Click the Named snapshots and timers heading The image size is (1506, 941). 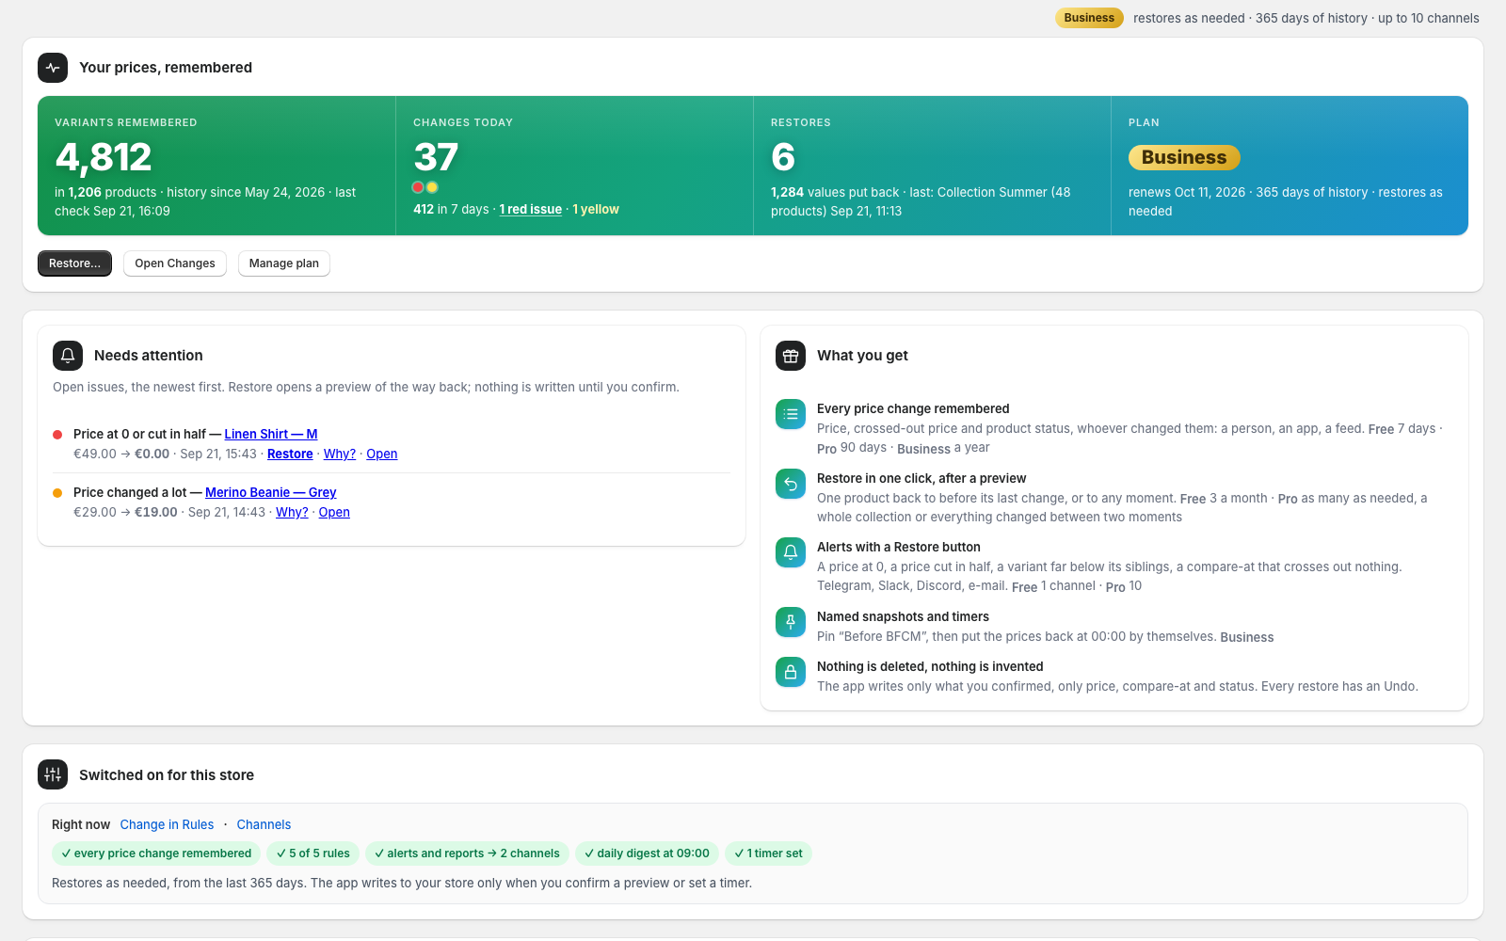(903, 616)
